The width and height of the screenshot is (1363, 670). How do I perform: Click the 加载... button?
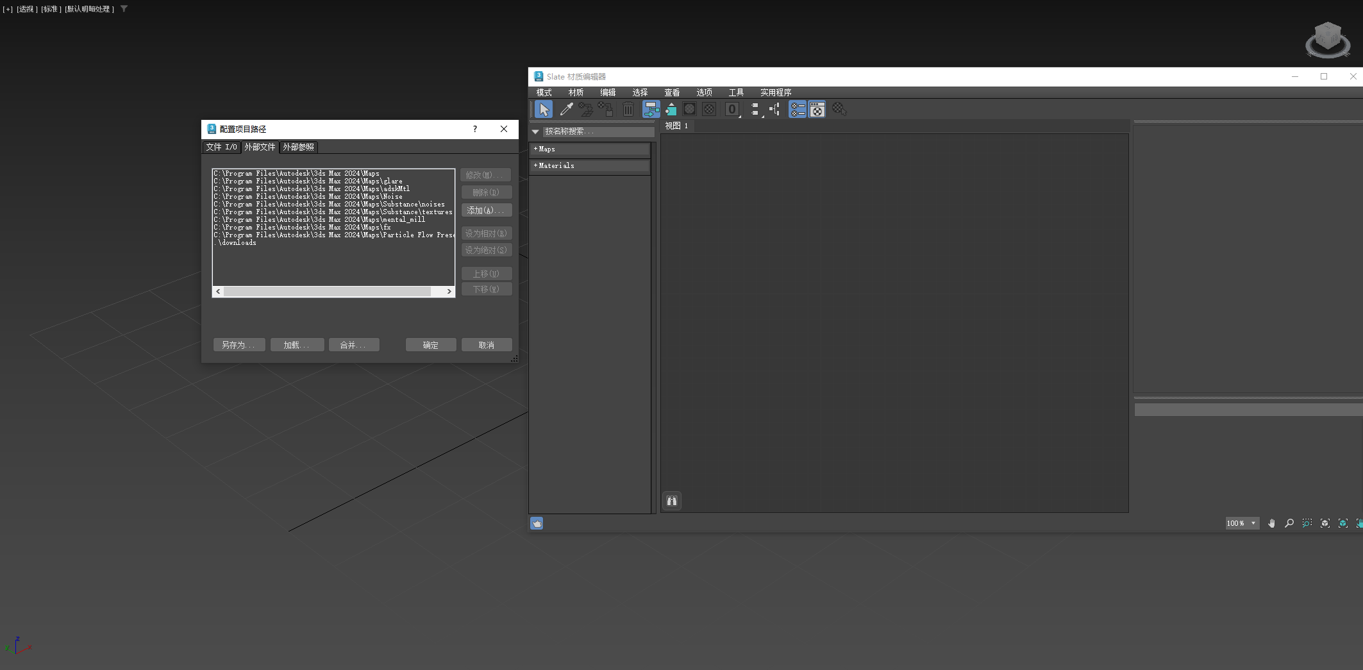click(x=297, y=345)
